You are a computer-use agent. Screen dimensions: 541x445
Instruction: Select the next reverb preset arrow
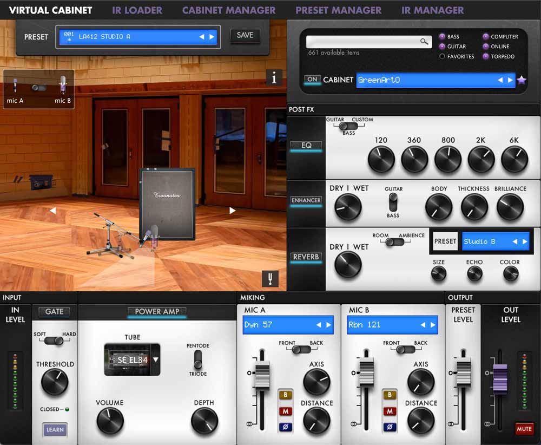pos(525,241)
